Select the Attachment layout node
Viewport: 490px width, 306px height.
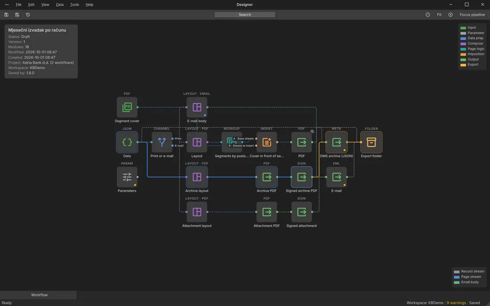click(x=197, y=212)
